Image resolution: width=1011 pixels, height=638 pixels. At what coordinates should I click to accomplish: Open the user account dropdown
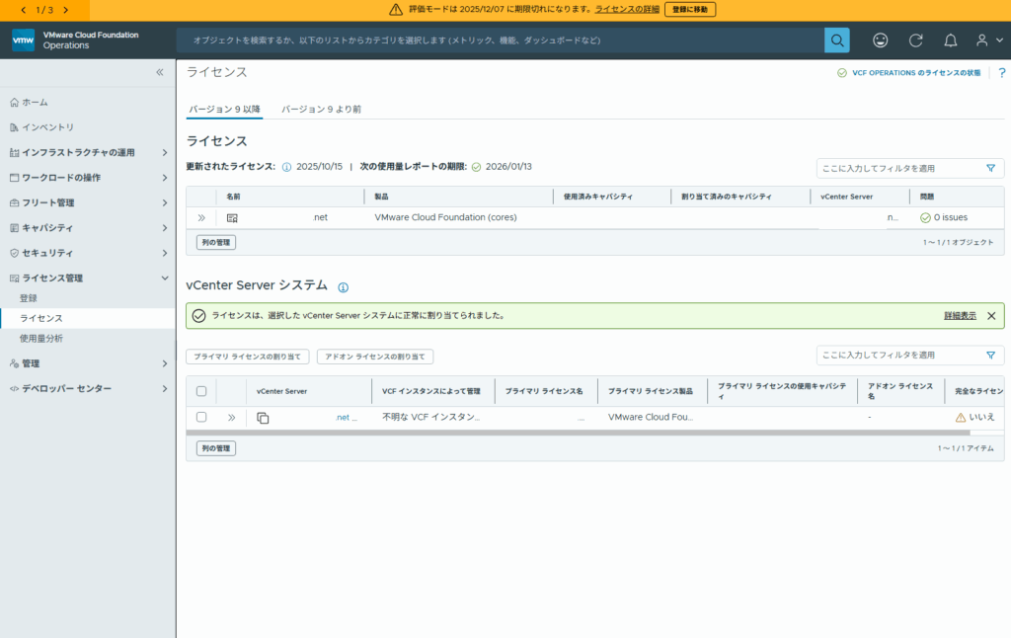click(x=983, y=40)
